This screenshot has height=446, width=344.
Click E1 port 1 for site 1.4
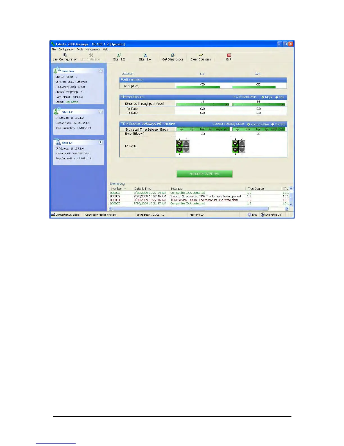coord(235,144)
